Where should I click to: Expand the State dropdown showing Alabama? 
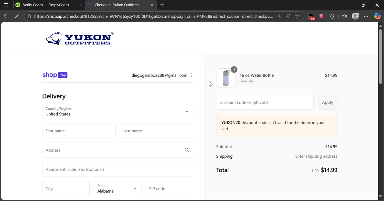(118, 189)
